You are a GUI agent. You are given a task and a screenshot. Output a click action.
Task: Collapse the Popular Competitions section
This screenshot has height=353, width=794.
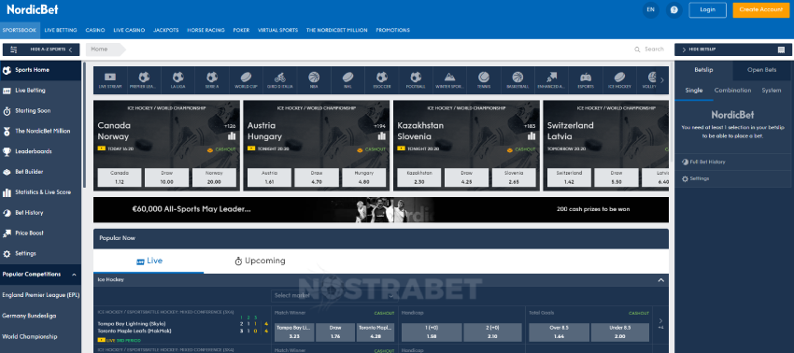75,275
